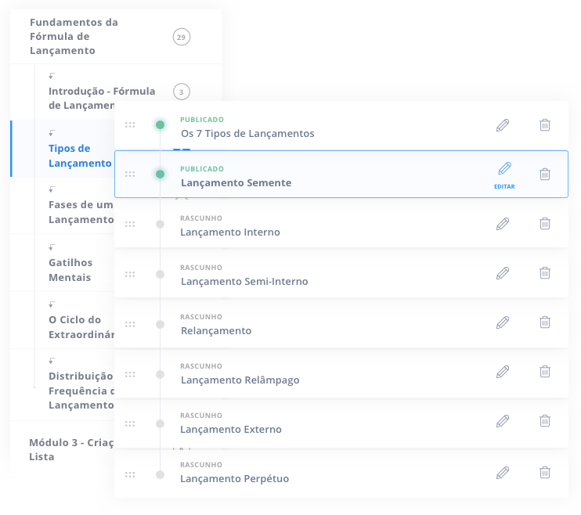Click the trash icon for Lançamento Externo
The height and width of the screenshot is (515, 581).
pos(545,421)
